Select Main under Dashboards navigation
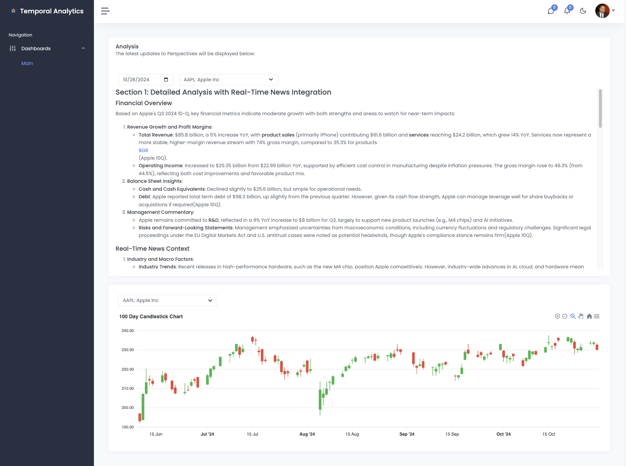The width and height of the screenshot is (626, 466). click(x=27, y=63)
